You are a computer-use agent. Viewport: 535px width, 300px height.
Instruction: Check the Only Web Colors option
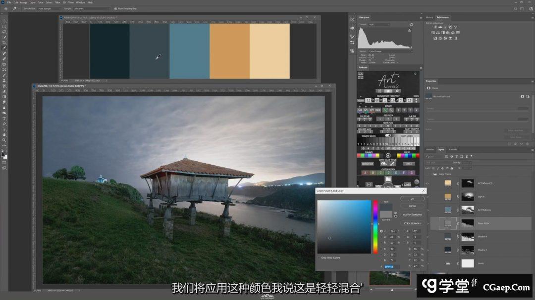tap(320, 257)
